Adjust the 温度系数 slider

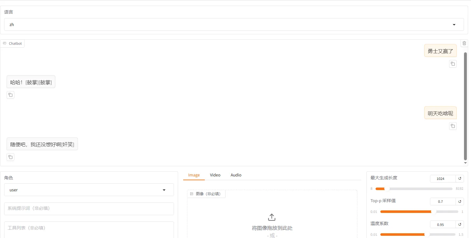(x=418, y=235)
